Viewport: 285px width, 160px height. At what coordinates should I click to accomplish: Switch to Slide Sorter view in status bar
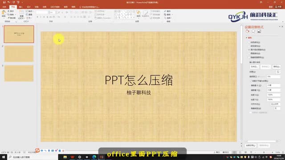(240, 152)
